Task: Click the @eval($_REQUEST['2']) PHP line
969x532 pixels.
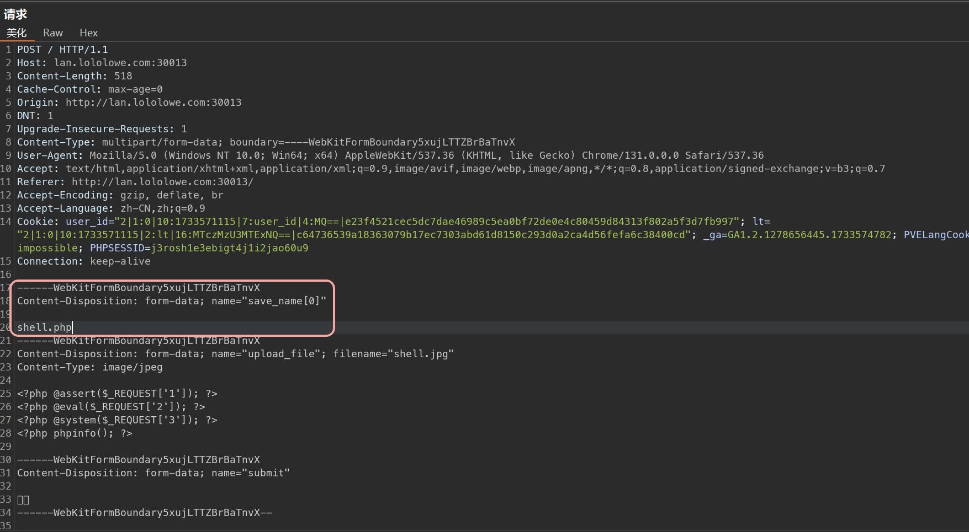Action: pyautogui.click(x=111, y=407)
